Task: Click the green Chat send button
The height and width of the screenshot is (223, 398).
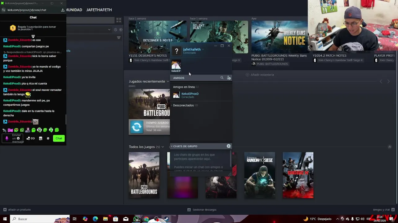Action: coord(59,138)
